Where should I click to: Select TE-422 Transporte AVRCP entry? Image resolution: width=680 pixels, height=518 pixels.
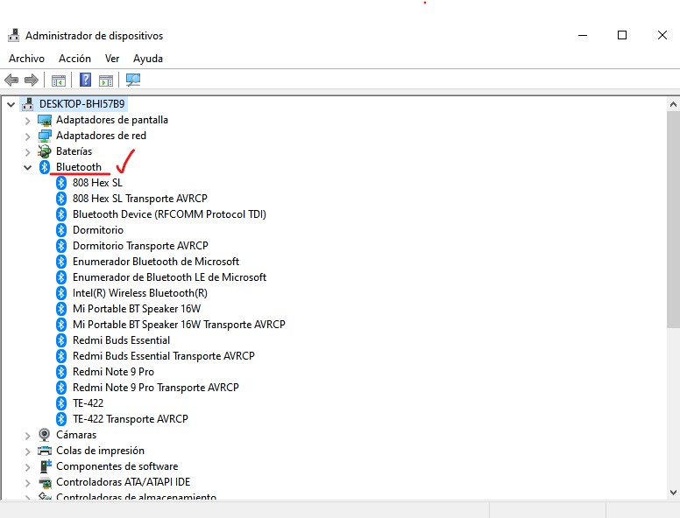click(x=130, y=419)
